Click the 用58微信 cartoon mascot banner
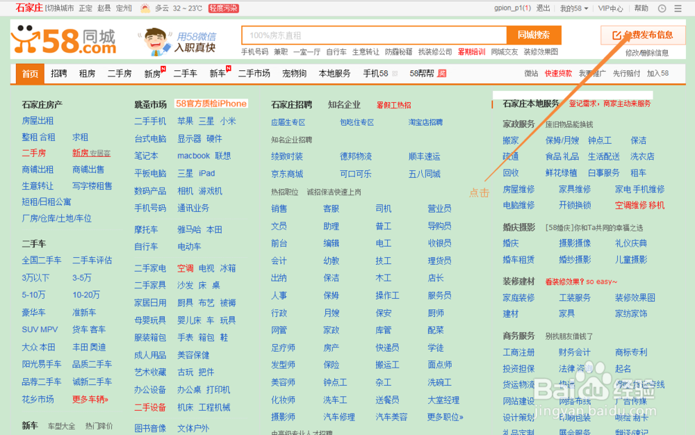The height and width of the screenshot is (435, 695). tap(177, 42)
